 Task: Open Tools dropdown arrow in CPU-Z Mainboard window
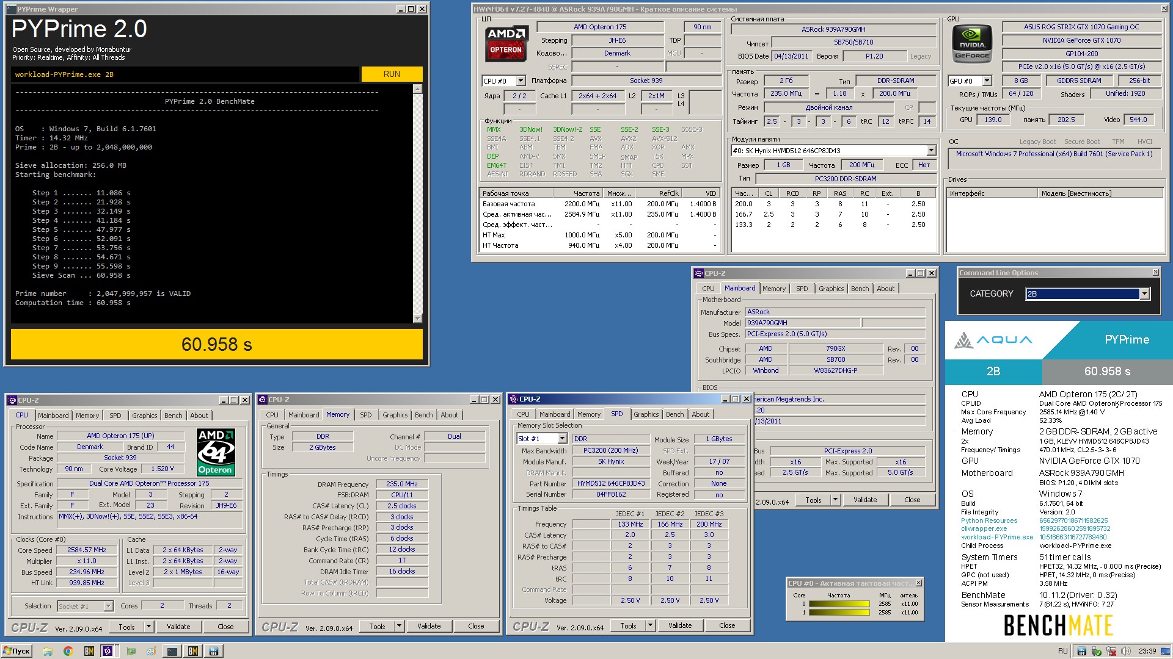(835, 500)
